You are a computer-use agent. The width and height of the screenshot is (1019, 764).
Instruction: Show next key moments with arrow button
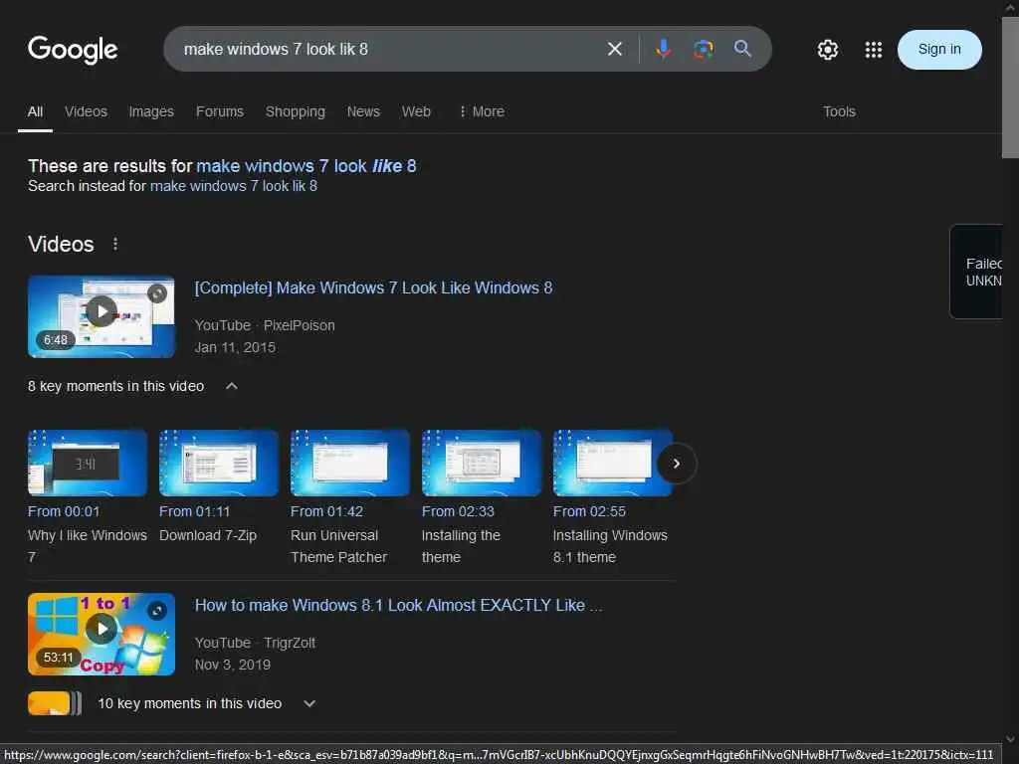tap(677, 464)
